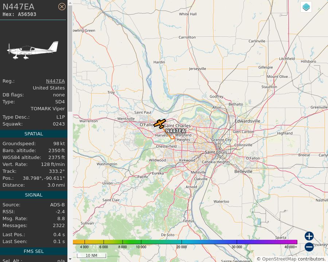Click the Wentzville label on the map

coord(126,119)
